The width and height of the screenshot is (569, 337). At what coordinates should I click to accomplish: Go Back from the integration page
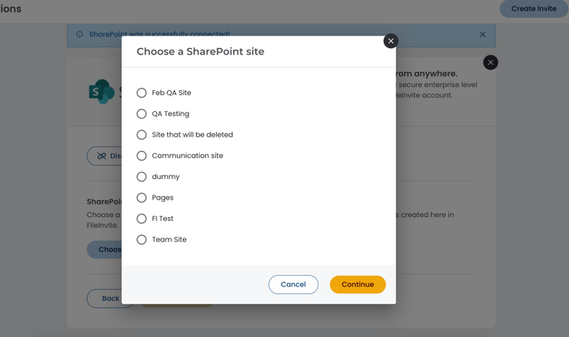(x=110, y=299)
